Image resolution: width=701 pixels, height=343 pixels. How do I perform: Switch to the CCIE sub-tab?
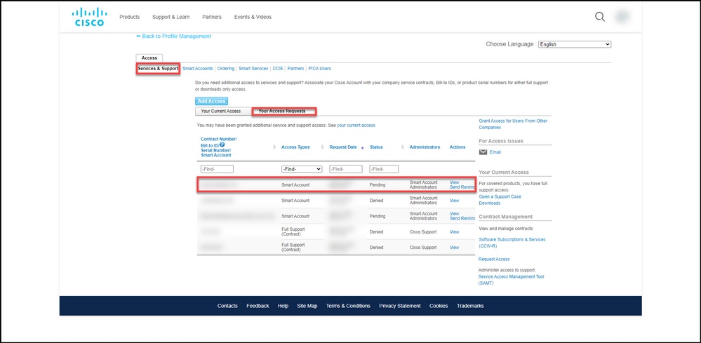coord(278,69)
